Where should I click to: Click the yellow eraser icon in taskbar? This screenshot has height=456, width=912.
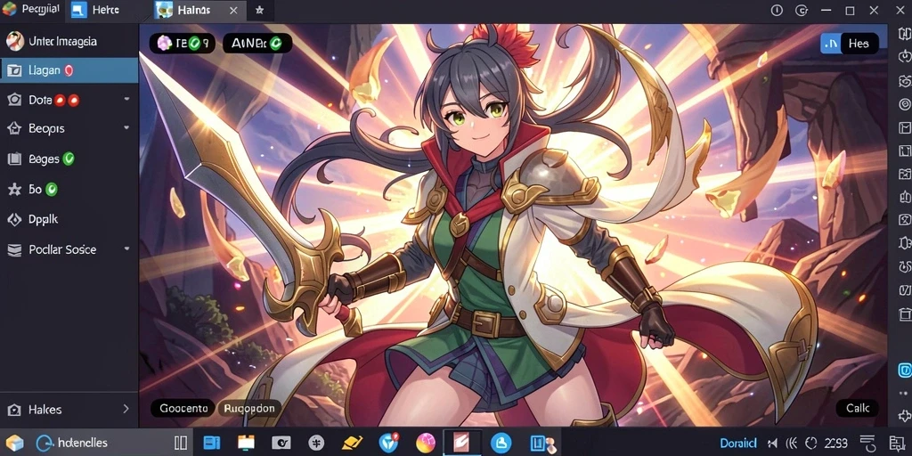coord(352,444)
